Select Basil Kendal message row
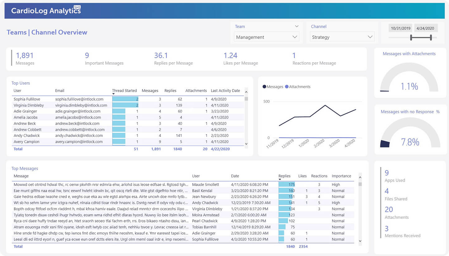Image resolution: width=449 pixels, height=256 pixels. [183, 191]
